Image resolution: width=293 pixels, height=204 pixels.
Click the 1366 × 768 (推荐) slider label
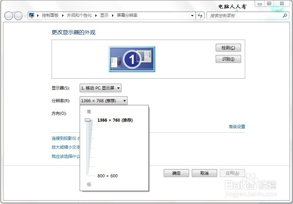click(x=115, y=120)
